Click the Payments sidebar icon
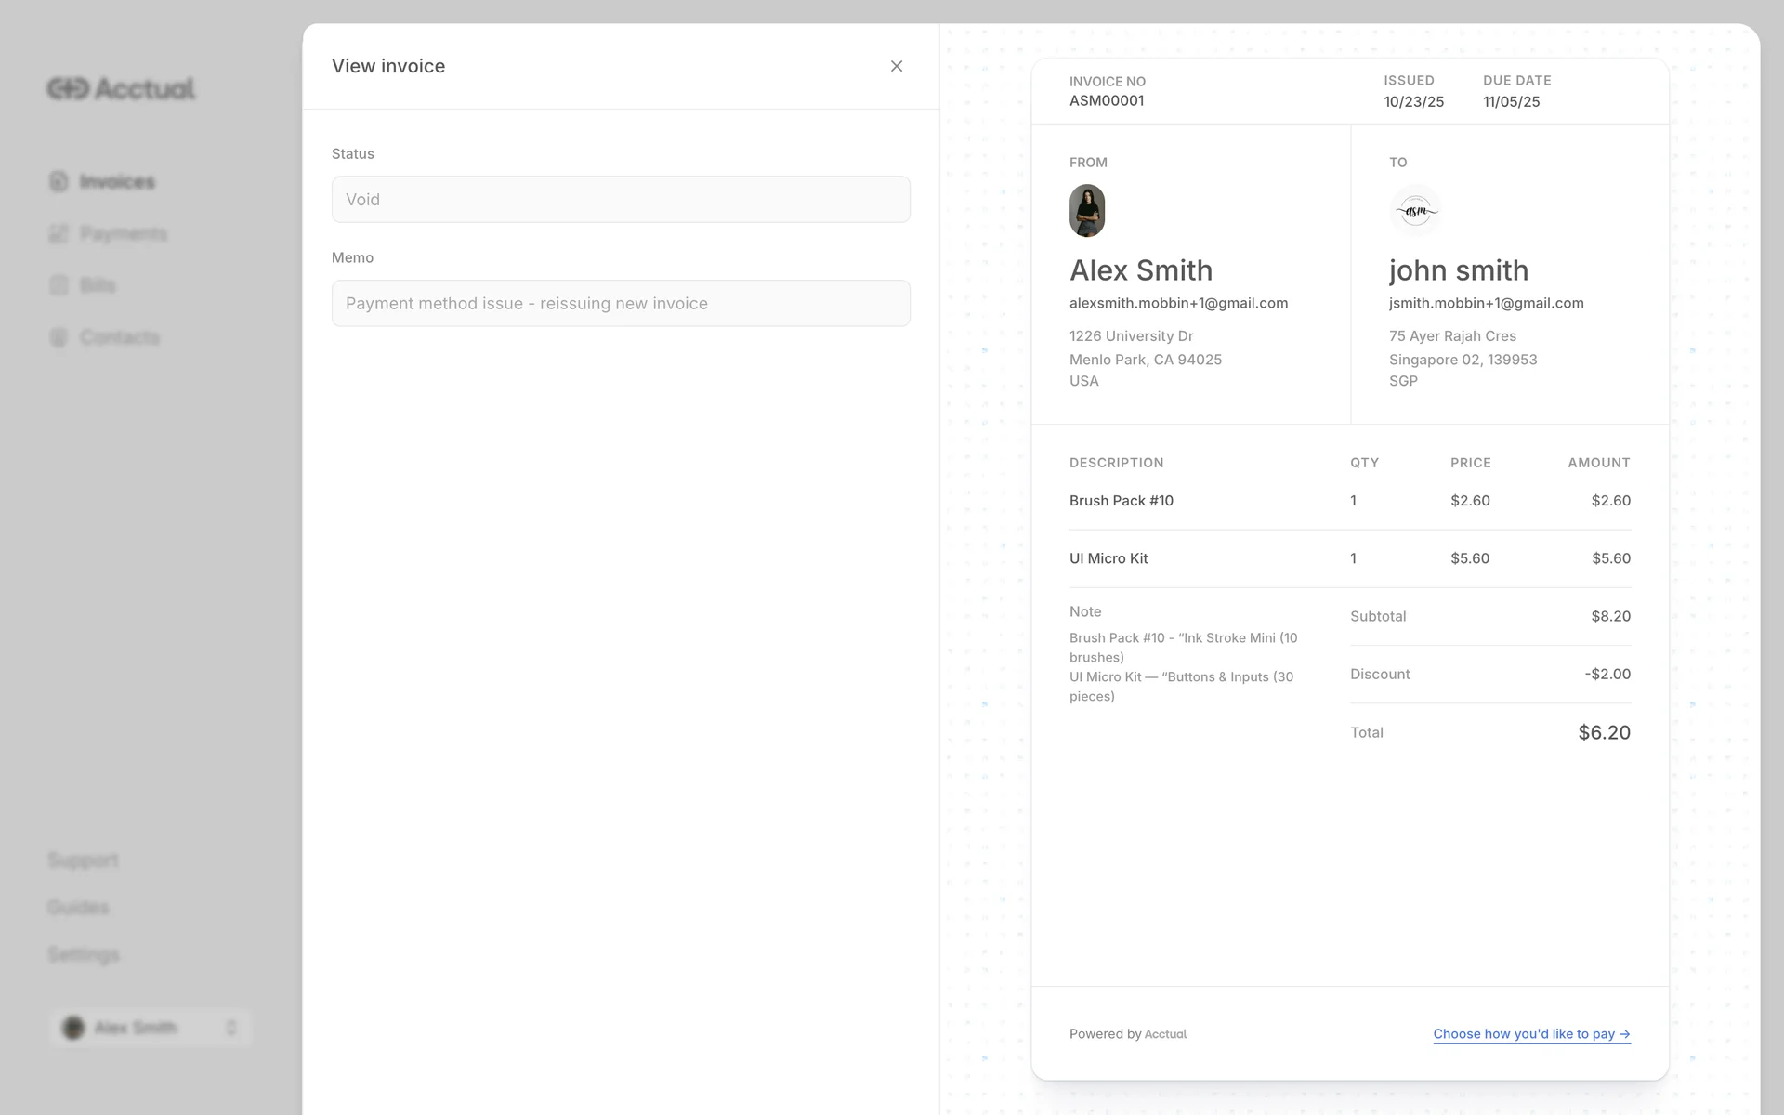 (x=59, y=233)
